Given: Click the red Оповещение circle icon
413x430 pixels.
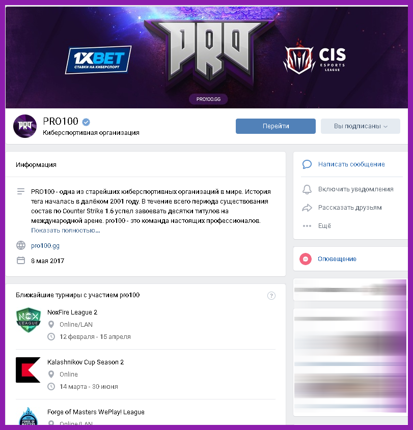Looking at the screenshot, I should 306,259.
